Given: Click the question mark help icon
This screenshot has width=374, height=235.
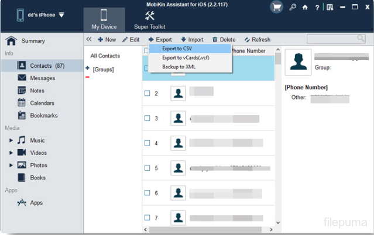Looking at the screenshot, I should pos(317,8).
